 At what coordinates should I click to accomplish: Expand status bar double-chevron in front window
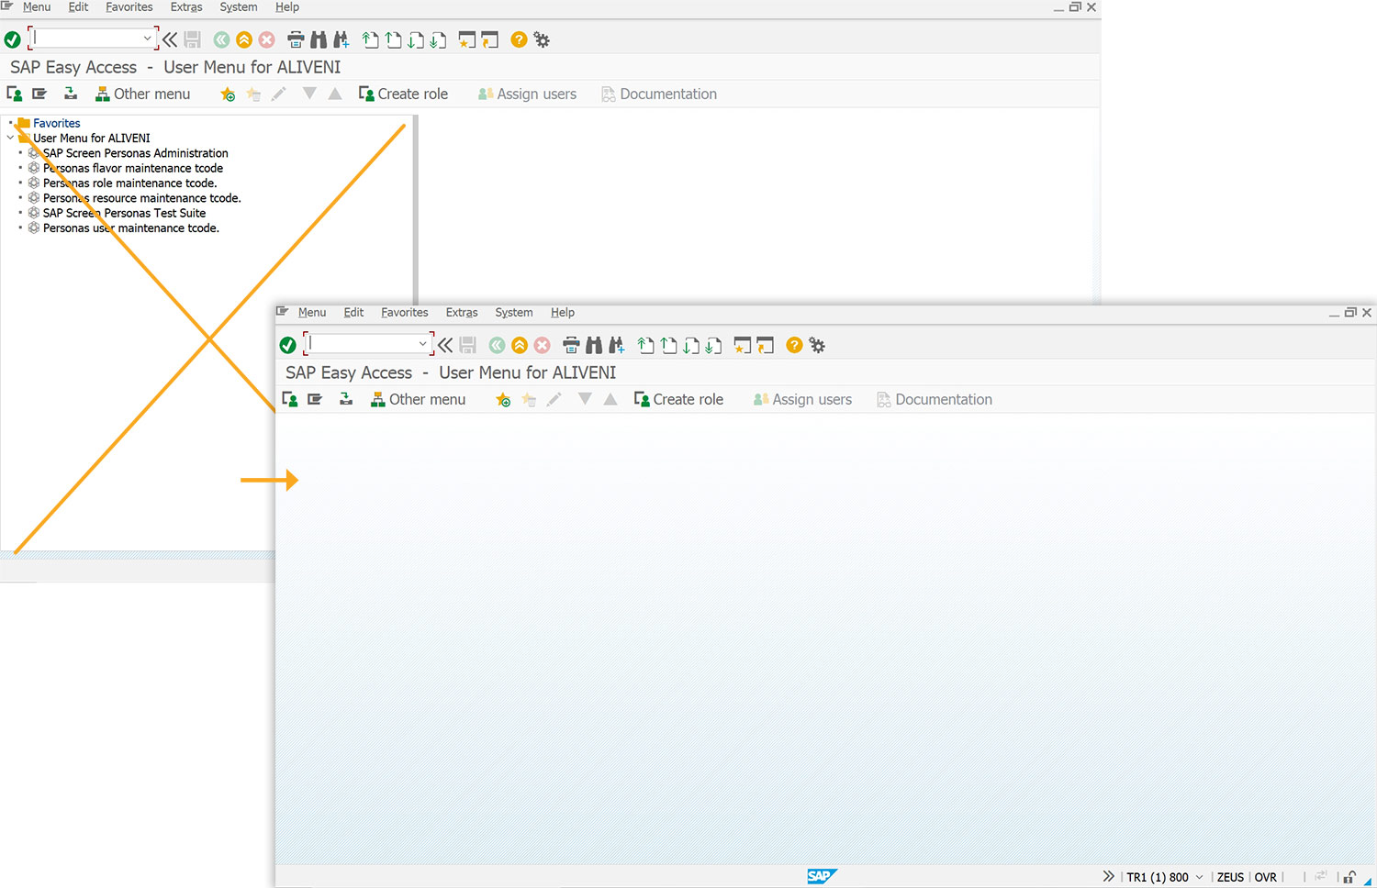point(1108,876)
